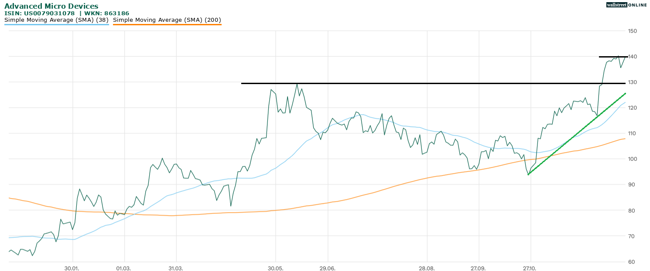Click the ISIN: US0079031078 text
This screenshot has width=650, height=271.
(40, 14)
